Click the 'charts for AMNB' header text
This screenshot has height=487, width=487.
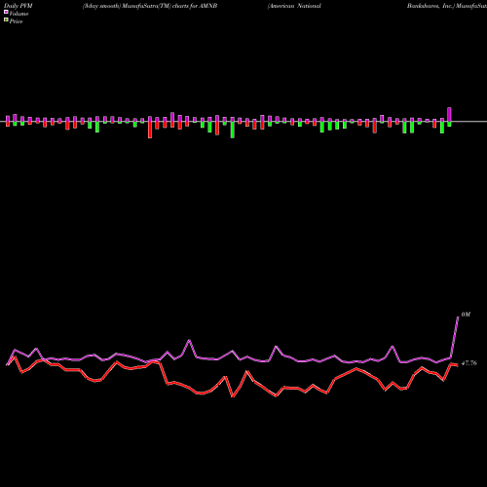195,6
